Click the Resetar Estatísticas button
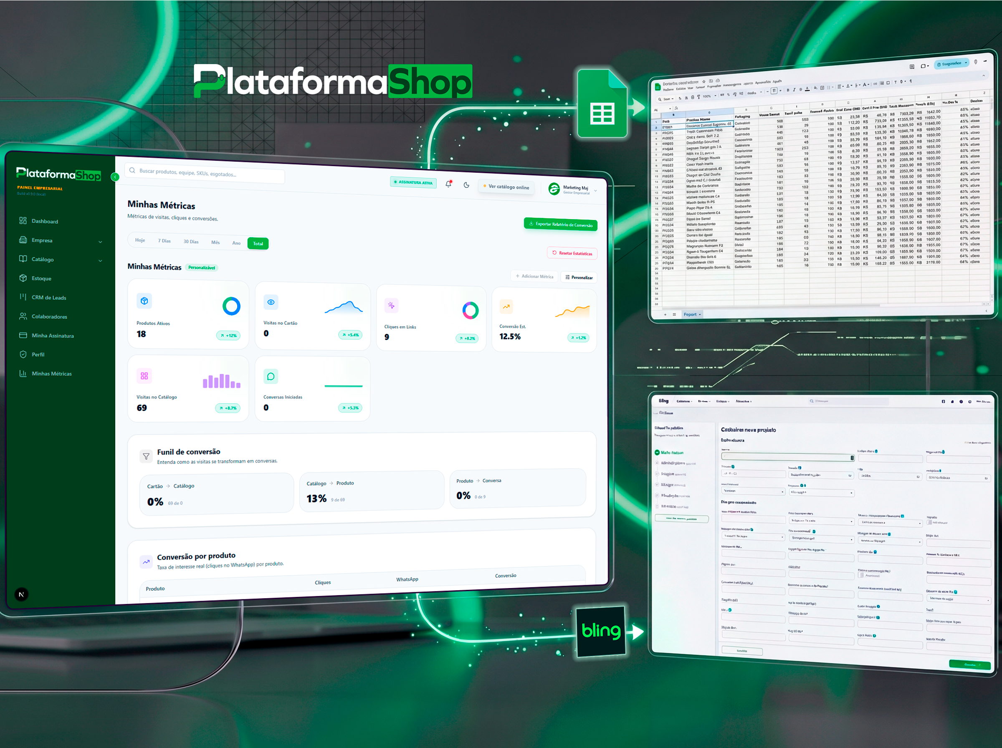The height and width of the screenshot is (748, 1002). pyautogui.click(x=572, y=253)
